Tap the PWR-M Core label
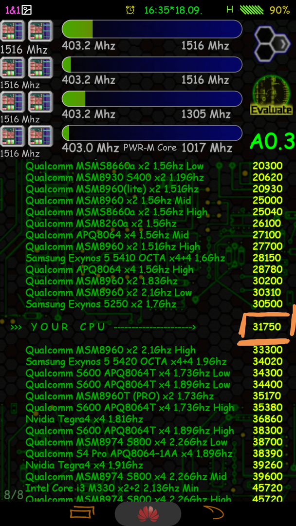 pyautogui.click(x=150, y=147)
